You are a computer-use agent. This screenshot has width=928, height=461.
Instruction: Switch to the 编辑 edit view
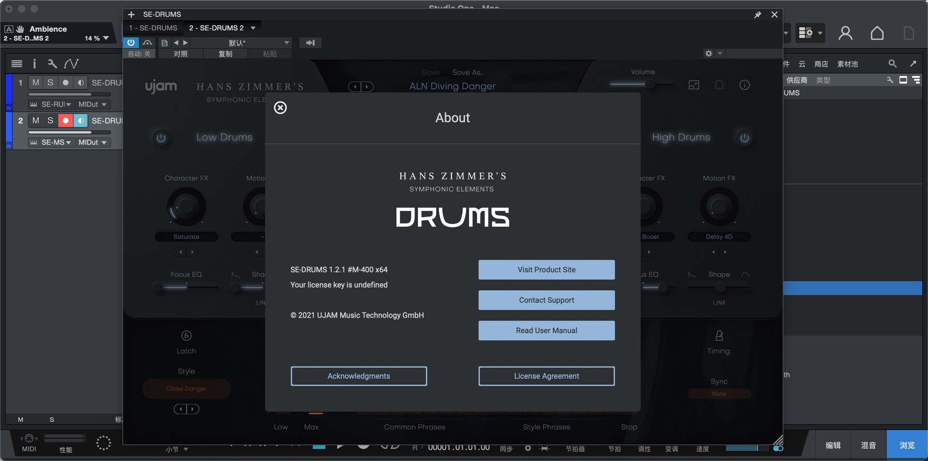(833, 445)
